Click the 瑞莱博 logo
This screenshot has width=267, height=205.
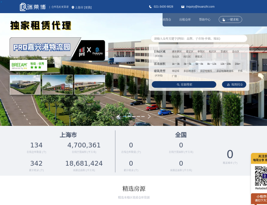tap(33, 7)
